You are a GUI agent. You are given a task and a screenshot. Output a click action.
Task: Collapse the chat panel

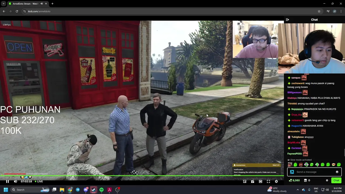click(287, 20)
